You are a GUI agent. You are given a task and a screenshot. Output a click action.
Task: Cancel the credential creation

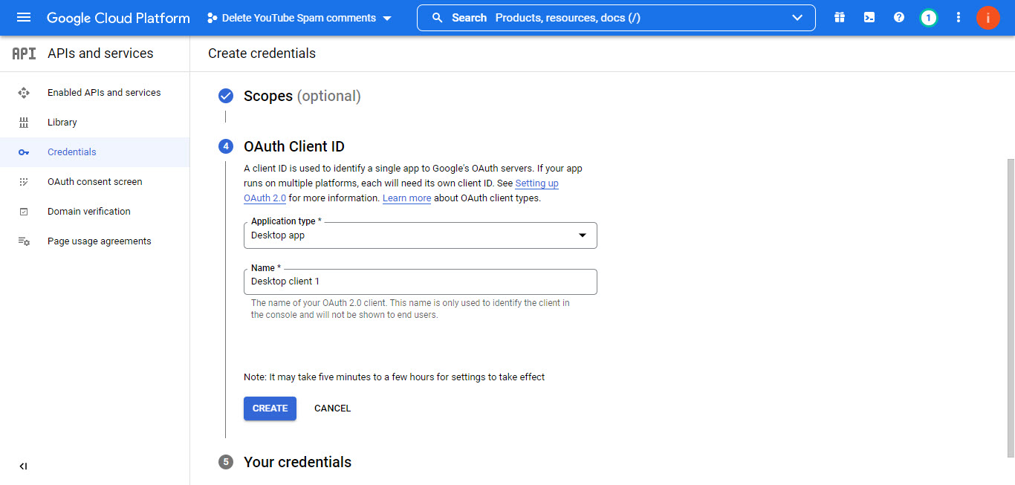pos(332,408)
